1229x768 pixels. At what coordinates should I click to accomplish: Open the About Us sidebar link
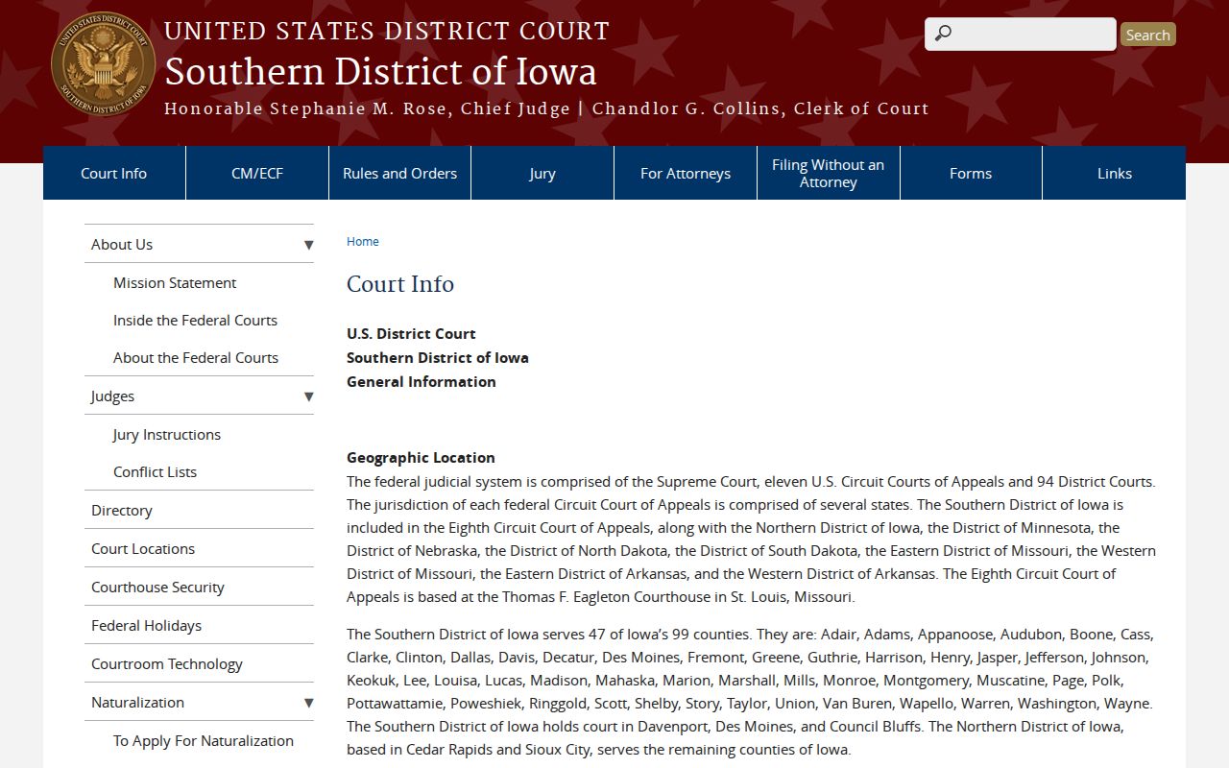pyautogui.click(x=122, y=244)
